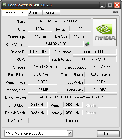The image size is (122, 139).
Task: Click the TechPowerUp GPU-Z 0.2.3 title text
Action: point(30,5)
